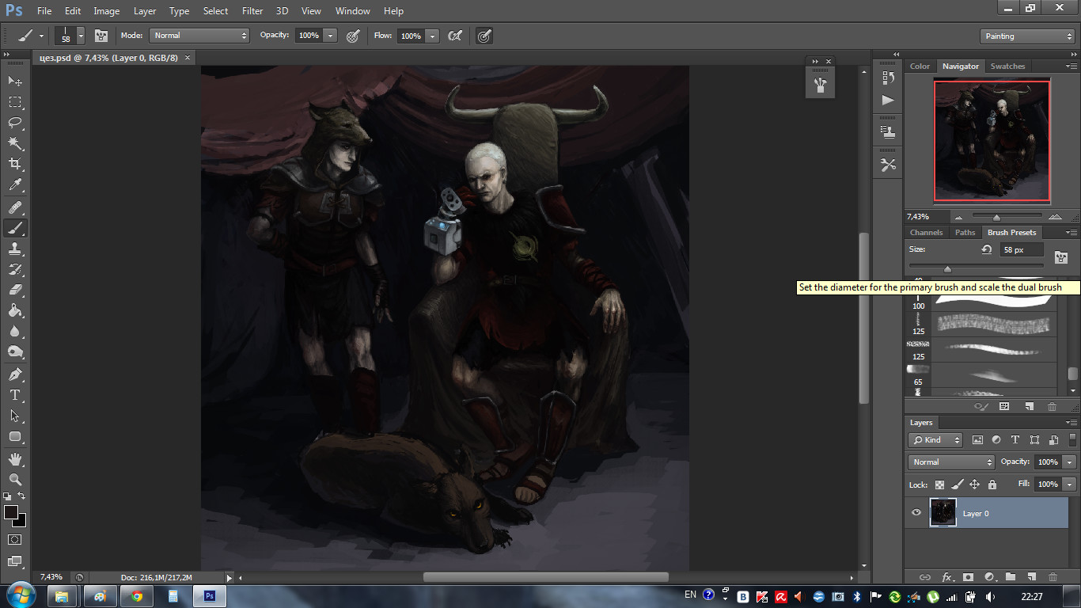Expand the layer blend mode dropdown

point(951,462)
